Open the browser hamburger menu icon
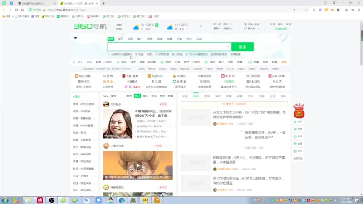The height and width of the screenshot is (204, 363). coord(359,10)
